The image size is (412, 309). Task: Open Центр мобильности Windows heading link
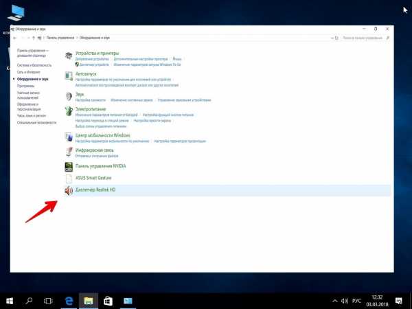[x=103, y=135]
